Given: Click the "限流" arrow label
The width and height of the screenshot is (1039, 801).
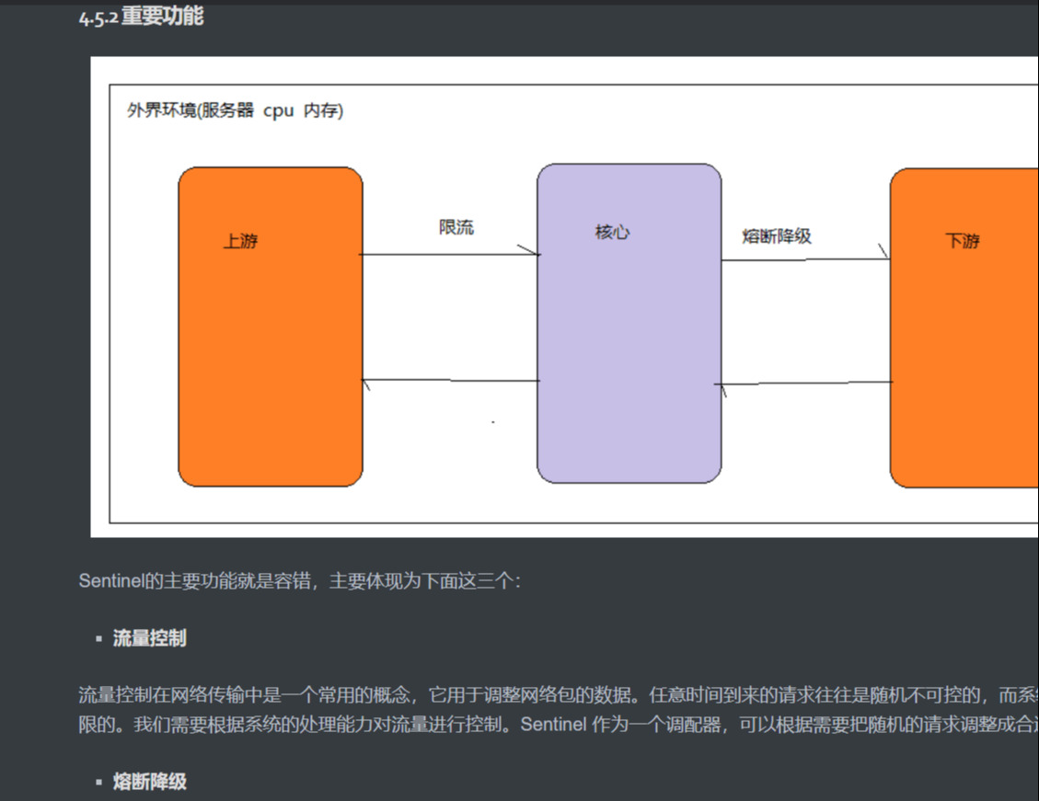Looking at the screenshot, I should [x=456, y=227].
